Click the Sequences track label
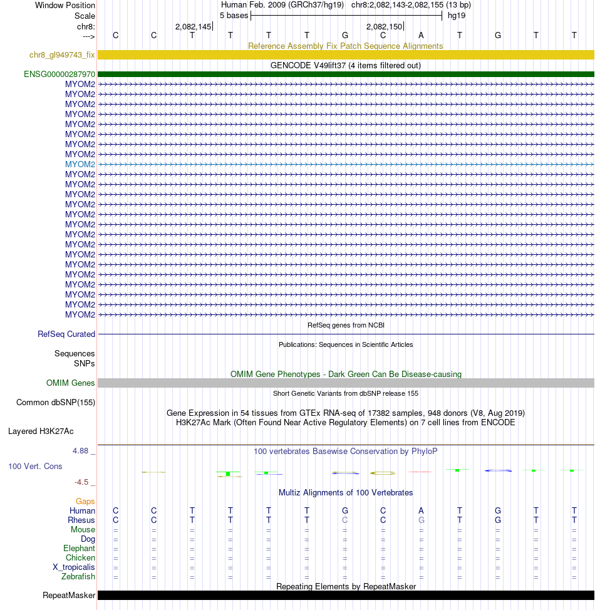Screen dimensions: 595x610 (75, 353)
